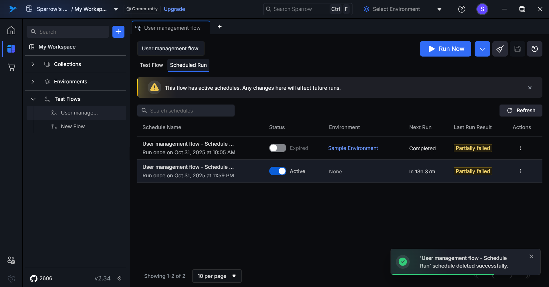Open actions menu for the Active schedule
The width and height of the screenshot is (549, 287).
pyautogui.click(x=520, y=171)
